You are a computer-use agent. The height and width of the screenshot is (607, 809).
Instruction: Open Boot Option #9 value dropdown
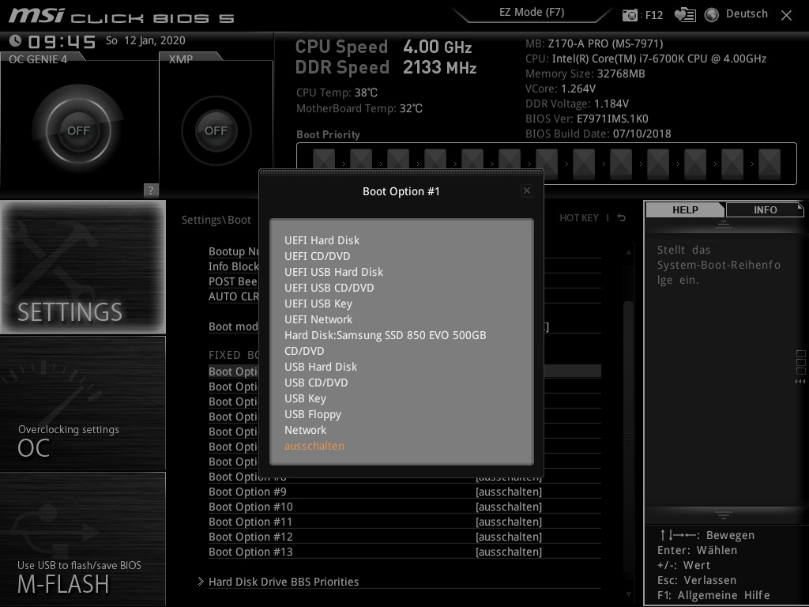pyautogui.click(x=509, y=492)
